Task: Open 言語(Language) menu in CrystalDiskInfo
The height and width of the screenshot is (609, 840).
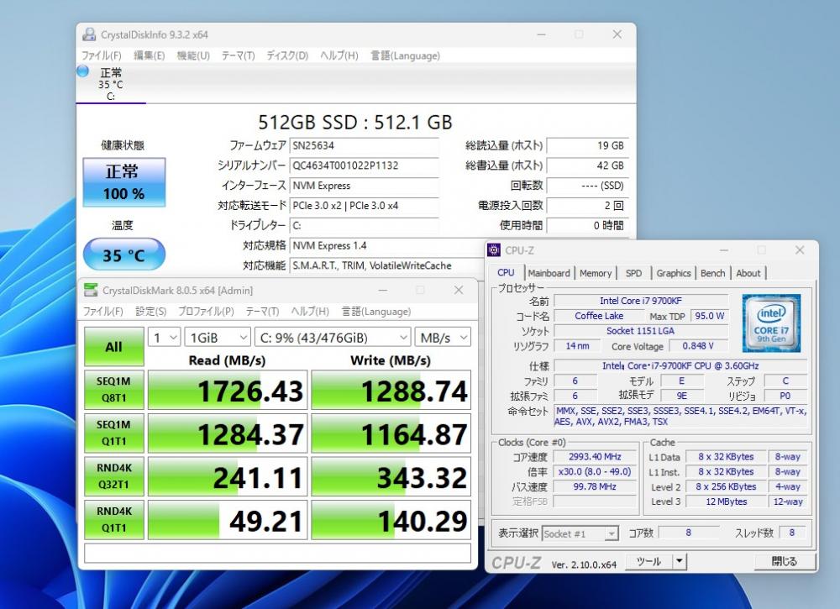Action: 405,55
